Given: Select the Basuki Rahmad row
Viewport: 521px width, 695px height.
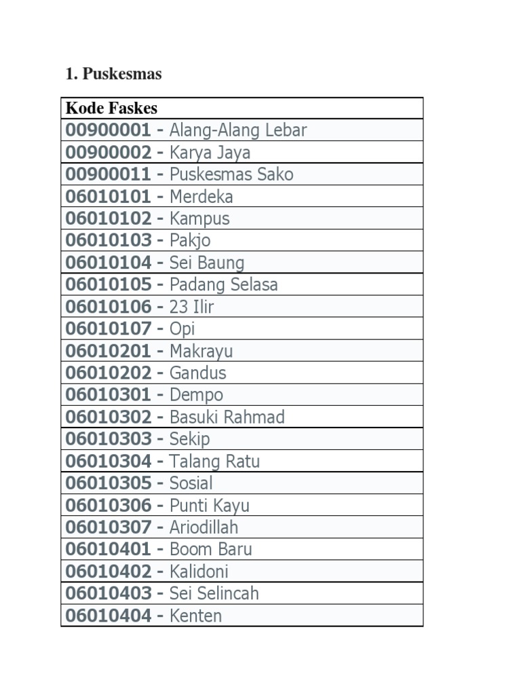Looking at the screenshot, I should tap(227, 417).
